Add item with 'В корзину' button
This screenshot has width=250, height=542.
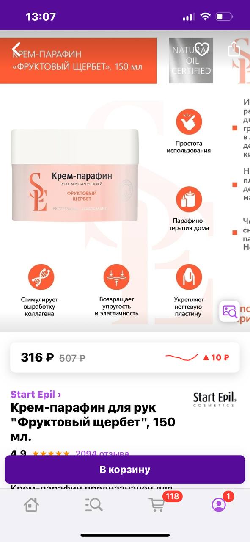[x=125, y=470]
